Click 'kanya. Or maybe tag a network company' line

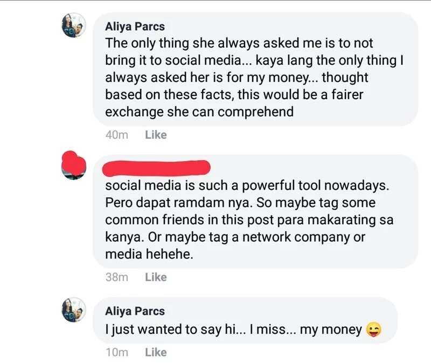tap(235, 237)
